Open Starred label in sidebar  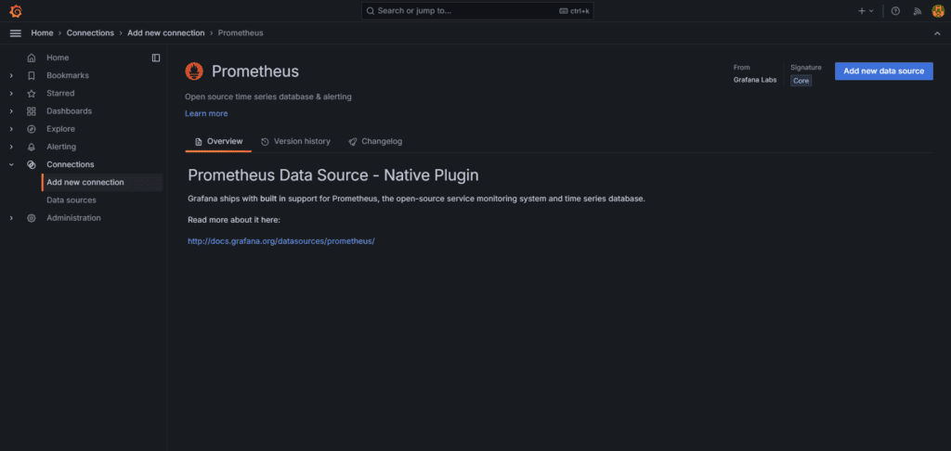60,94
